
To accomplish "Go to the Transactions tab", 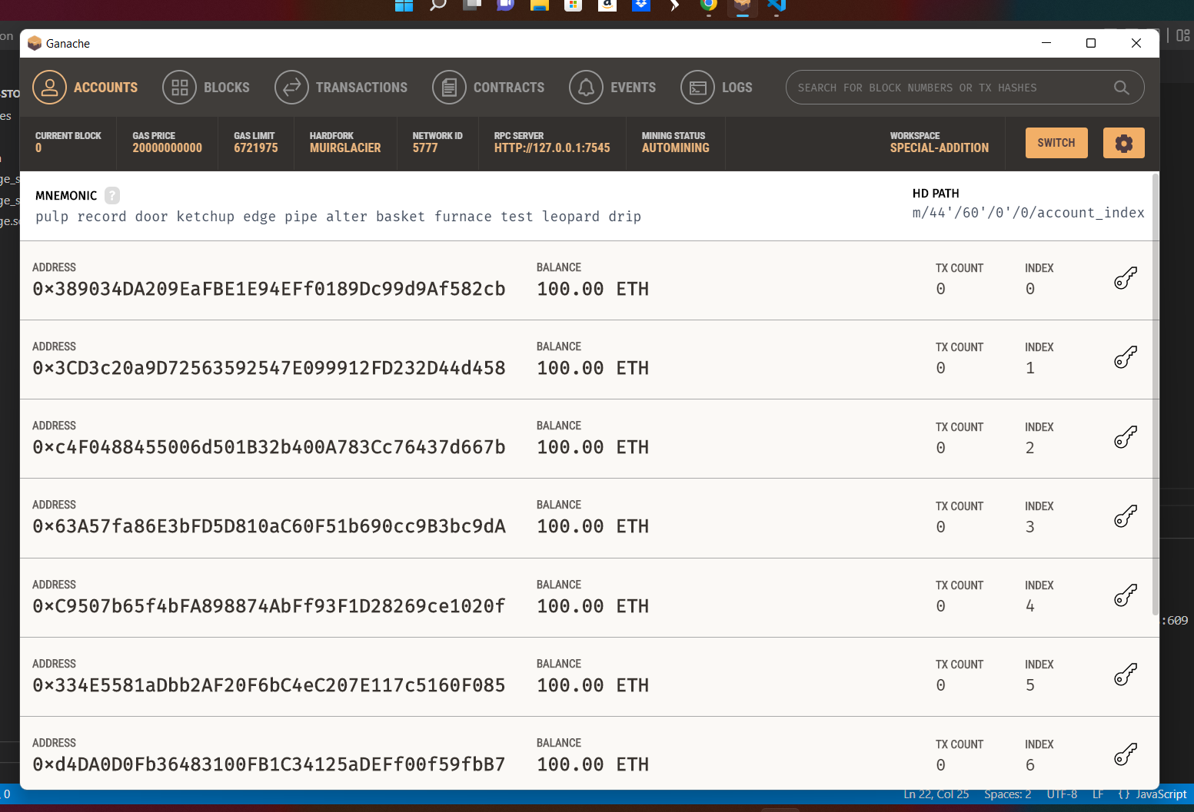I will (x=341, y=88).
